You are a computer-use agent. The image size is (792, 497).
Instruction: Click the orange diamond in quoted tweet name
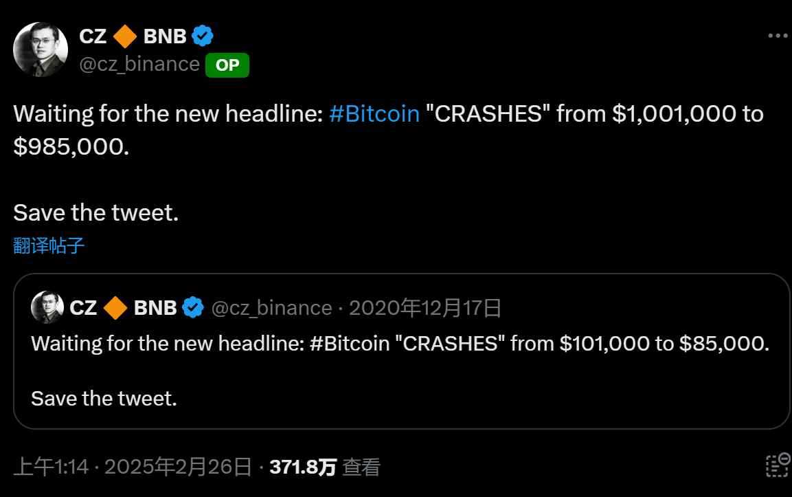pos(115,307)
